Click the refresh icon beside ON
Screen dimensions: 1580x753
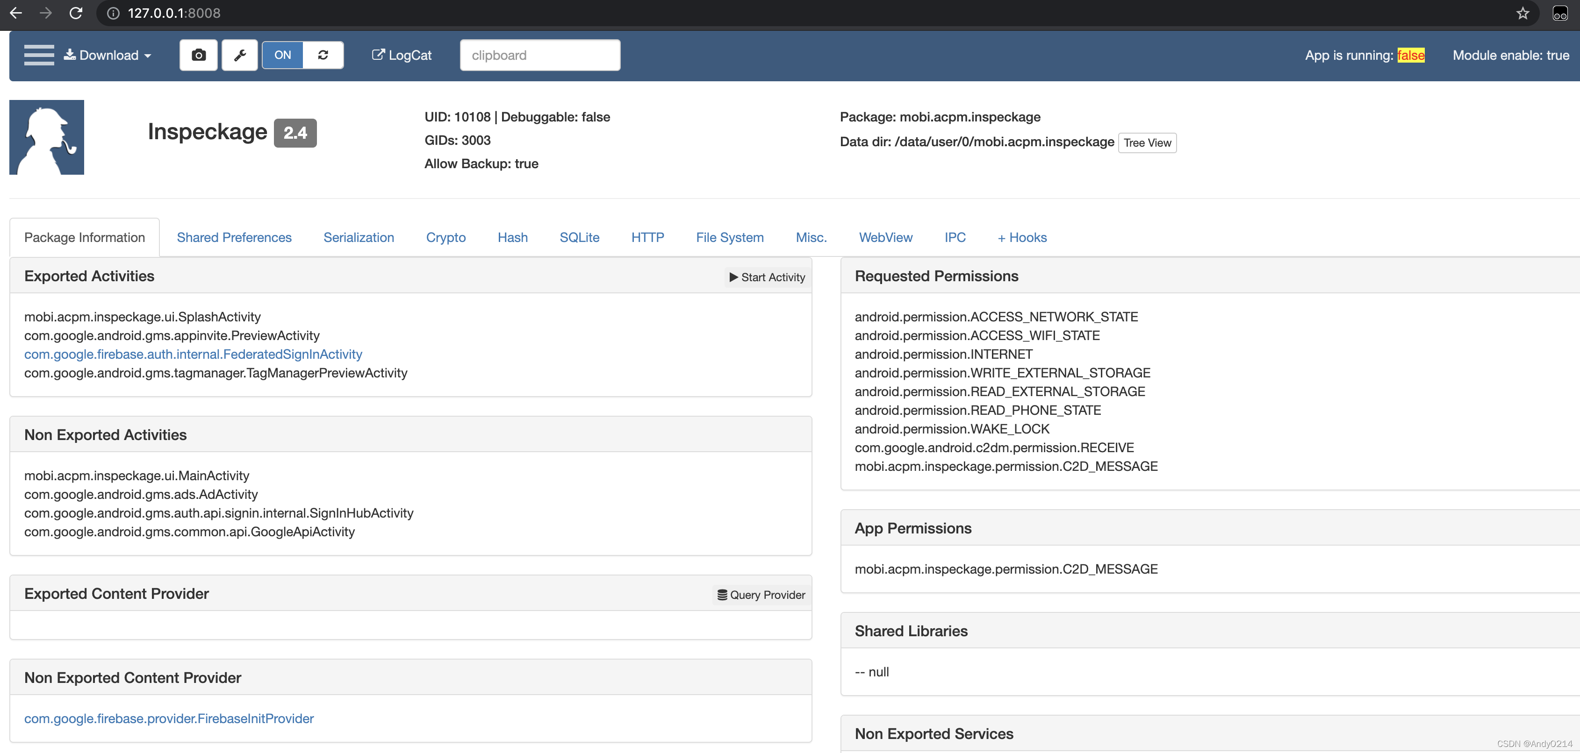pos(323,55)
